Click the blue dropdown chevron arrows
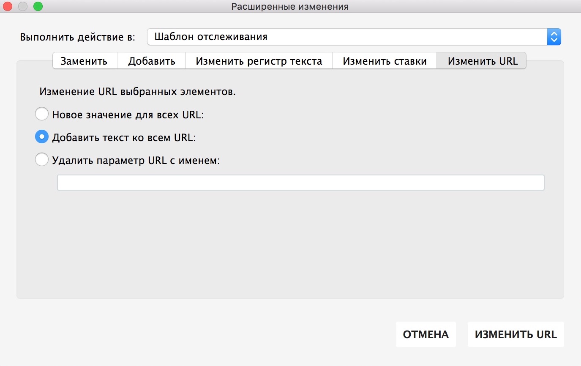Screen dimensions: 581x366 point(554,37)
